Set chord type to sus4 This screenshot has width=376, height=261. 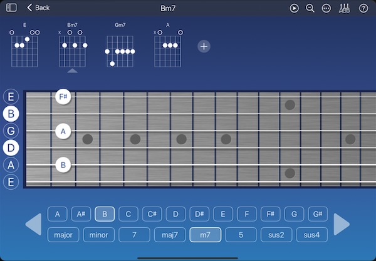point(311,235)
